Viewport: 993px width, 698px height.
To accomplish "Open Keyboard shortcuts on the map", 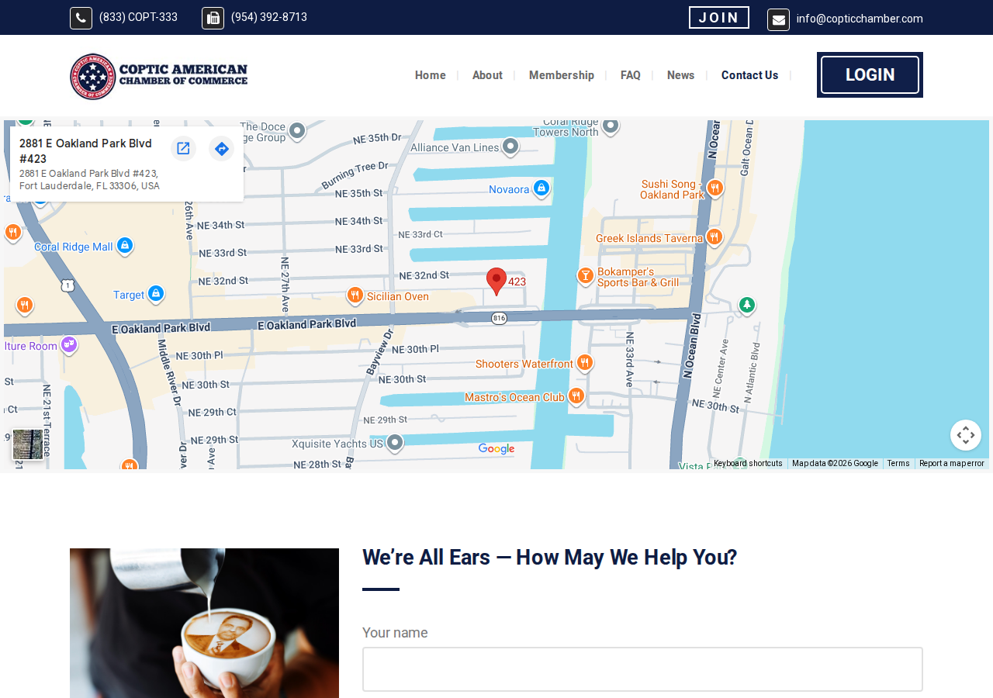I will 748,464.
